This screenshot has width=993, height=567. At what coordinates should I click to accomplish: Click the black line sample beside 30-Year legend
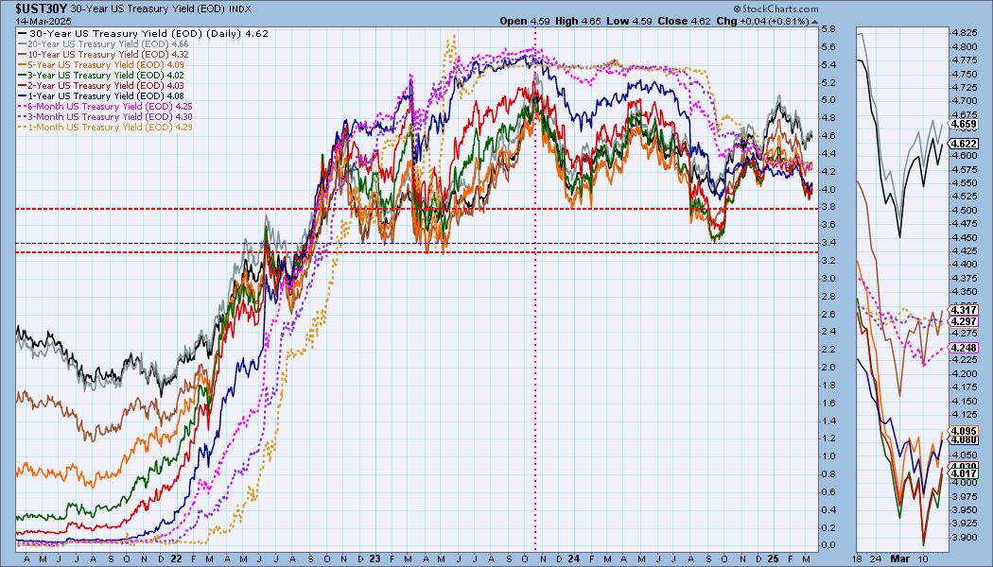pyautogui.click(x=22, y=33)
